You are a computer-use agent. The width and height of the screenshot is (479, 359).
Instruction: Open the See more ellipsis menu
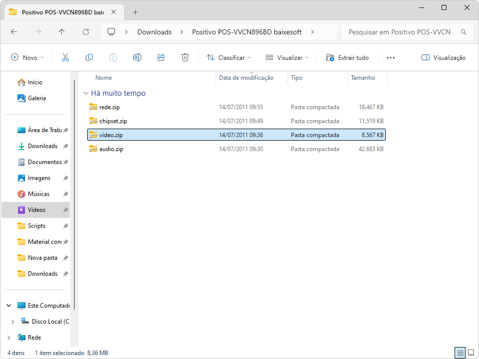pos(390,58)
